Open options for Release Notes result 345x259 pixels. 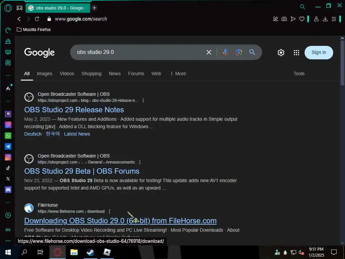coord(143,100)
